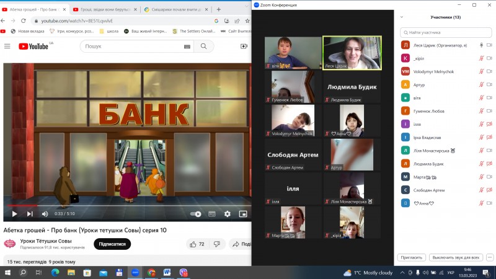The height and width of the screenshot is (279, 496).
Task: Skip to next video in player
Action: click(29, 214)
